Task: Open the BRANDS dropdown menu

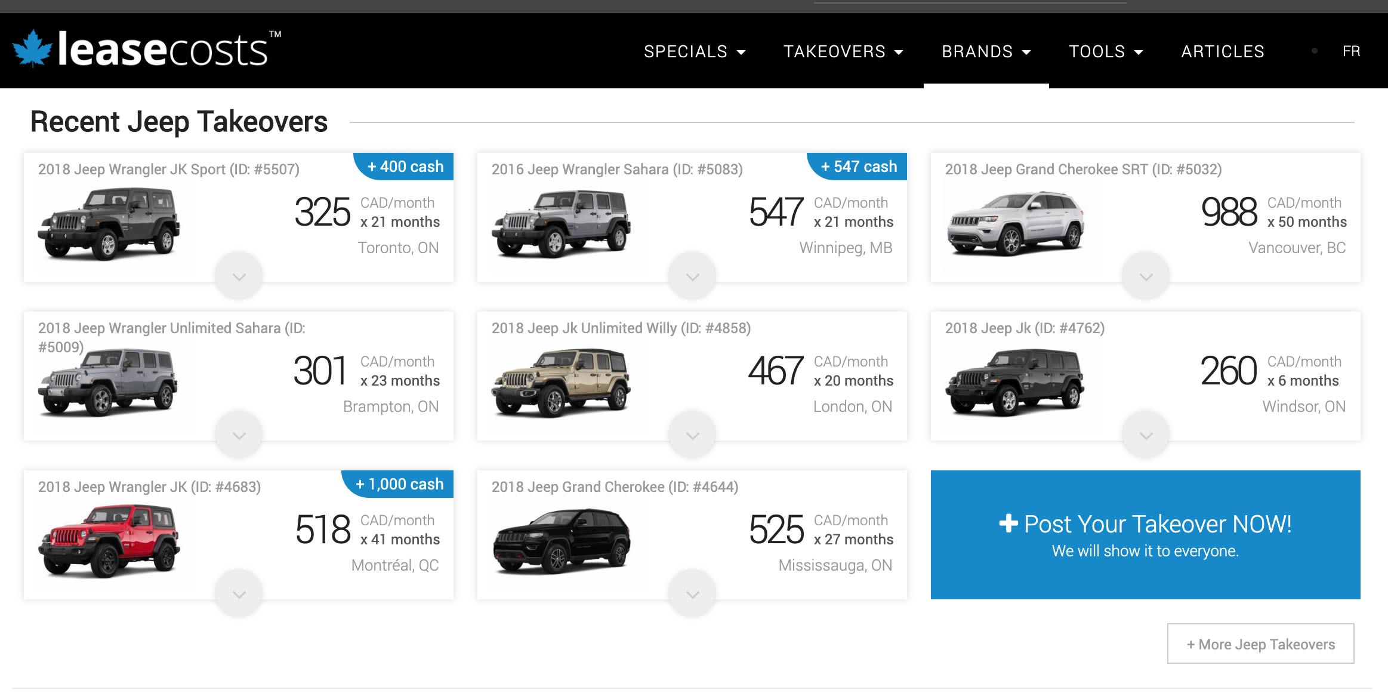Action: [986, 52]
